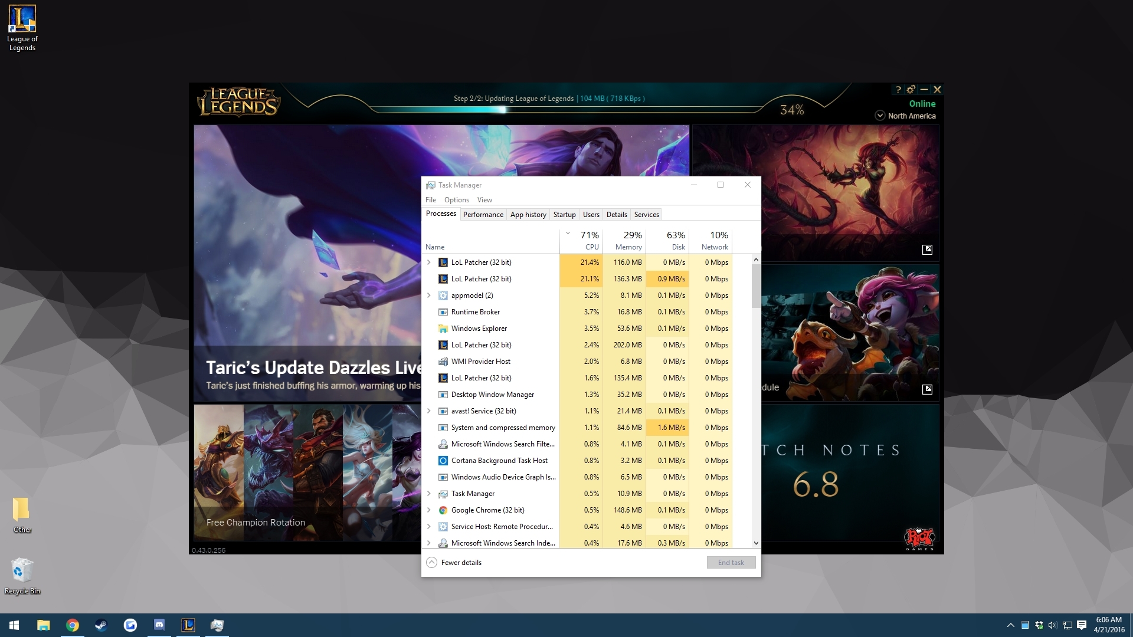1133x637 pixels.
Task: Expand the avast! Service process group
Action: 429,411
